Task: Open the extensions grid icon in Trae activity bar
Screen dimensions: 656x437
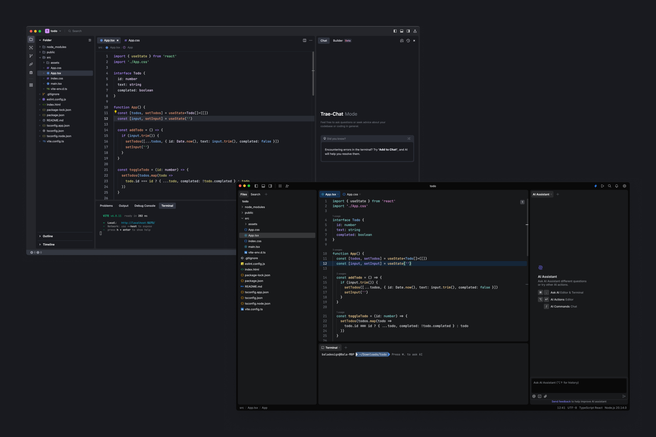Action: [x=31, y=85]
